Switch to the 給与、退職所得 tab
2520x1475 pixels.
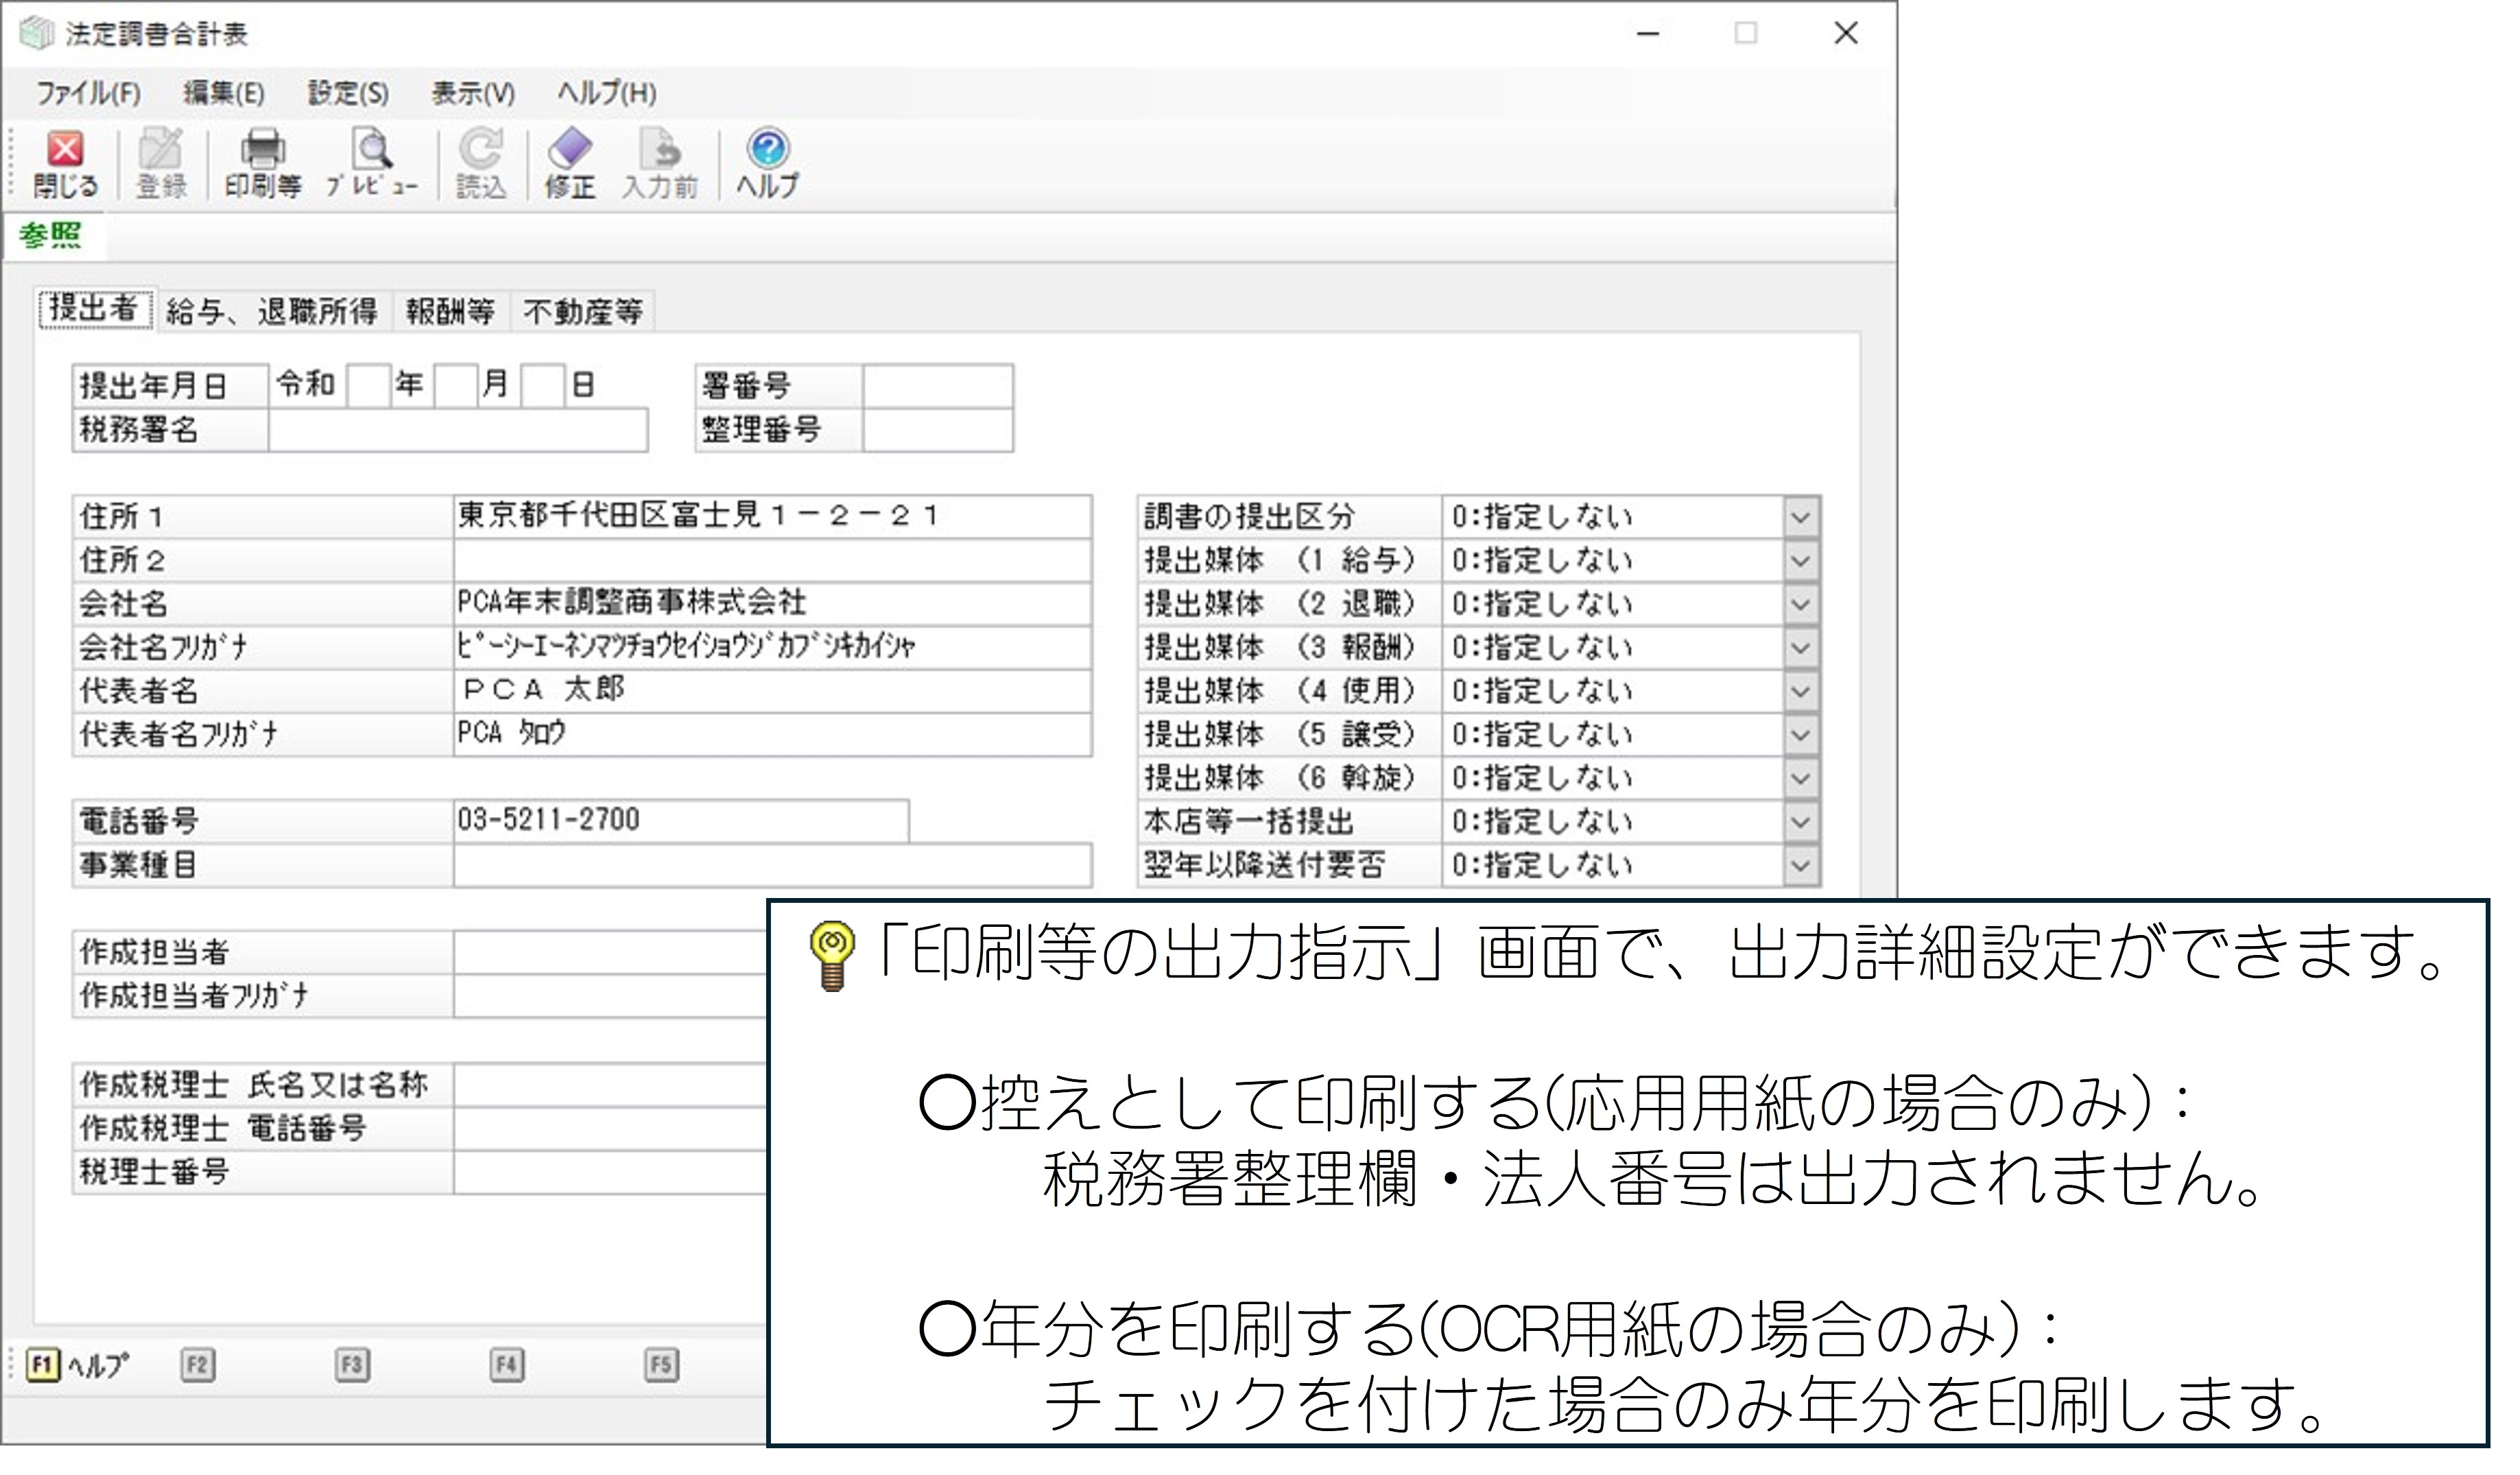pos(272,312)
